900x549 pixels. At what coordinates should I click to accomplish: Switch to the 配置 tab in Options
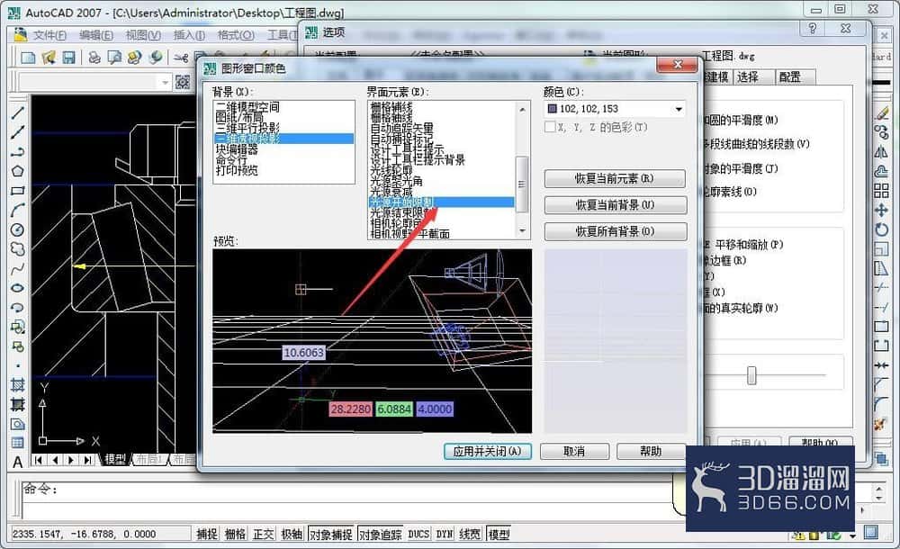click(790, 77)
